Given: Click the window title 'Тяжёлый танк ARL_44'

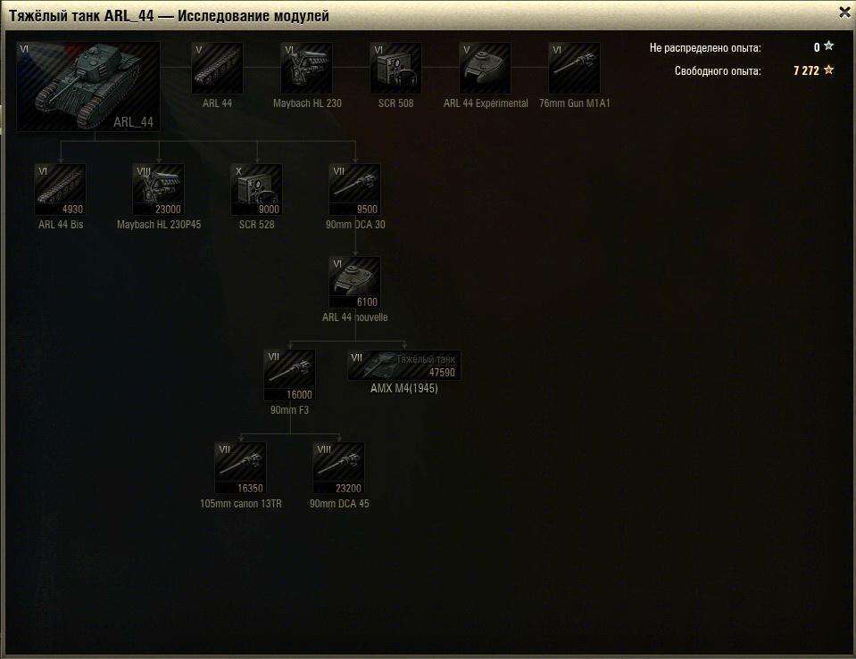Looking at the screenshot, I should pyautogui.click(x=81, y=15).
